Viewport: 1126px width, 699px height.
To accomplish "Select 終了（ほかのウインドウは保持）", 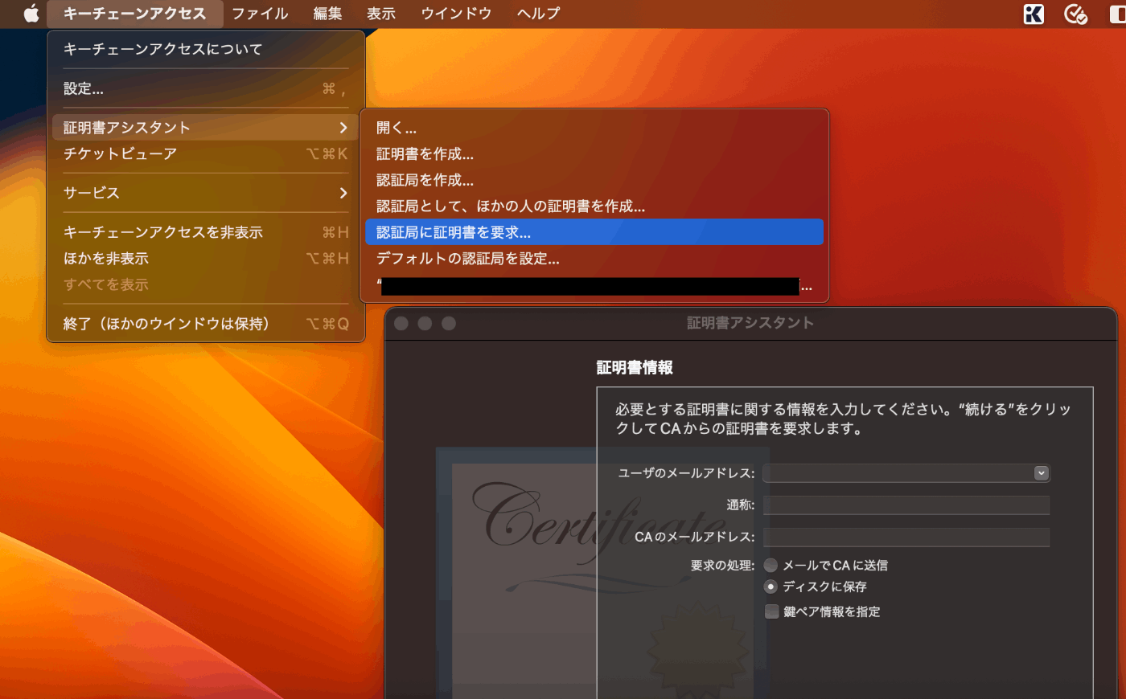I will click(x=206, y=324).
